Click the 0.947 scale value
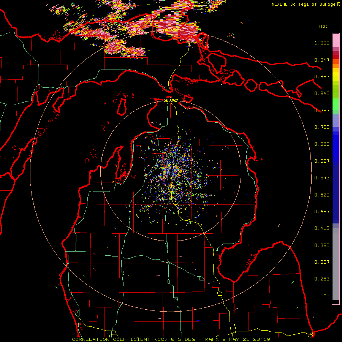 [x=322, y=60]
